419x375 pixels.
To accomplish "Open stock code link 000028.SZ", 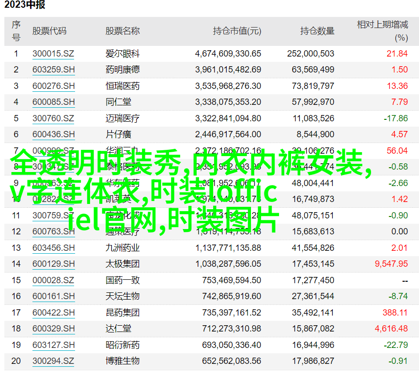I will (x=53, y=280).
